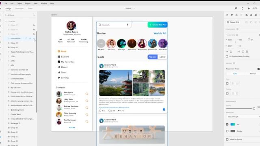This screenshot has width=260, height=146.
Task: Open the Object menu
Action: click(x=19, y=3)
